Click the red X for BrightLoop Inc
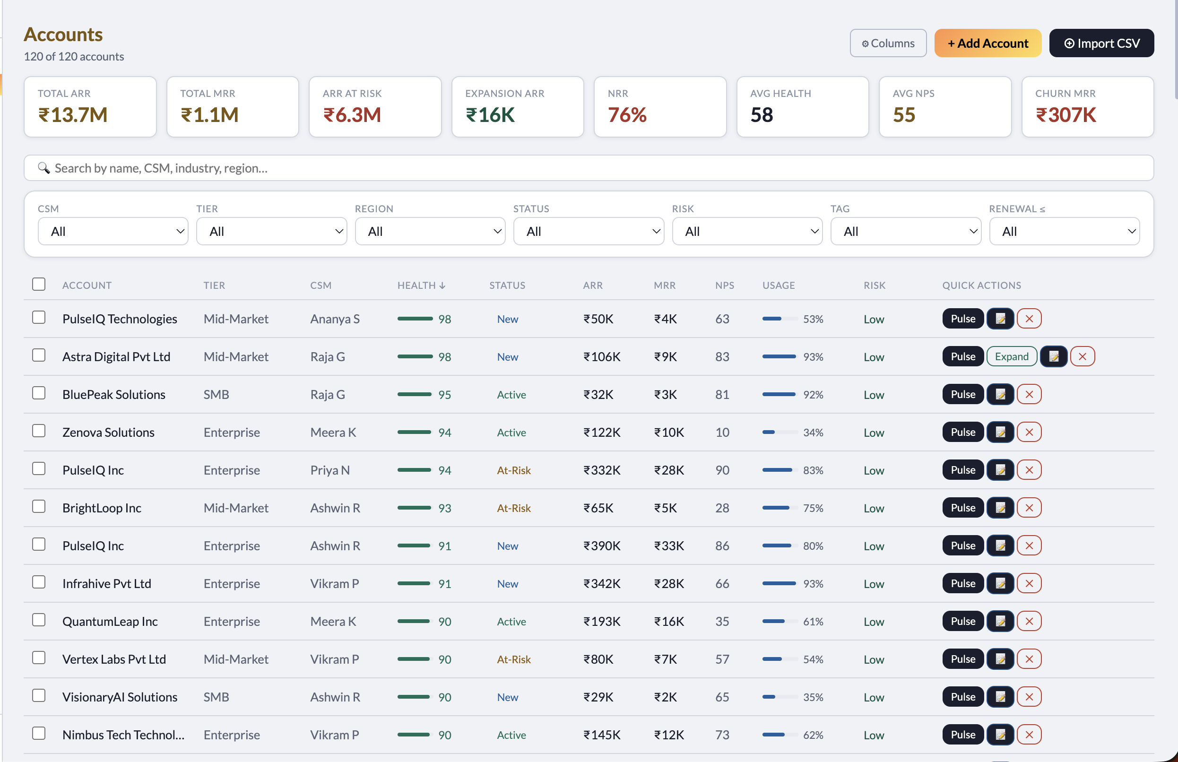This screenshot has width=1178, height=762. 1029,508
